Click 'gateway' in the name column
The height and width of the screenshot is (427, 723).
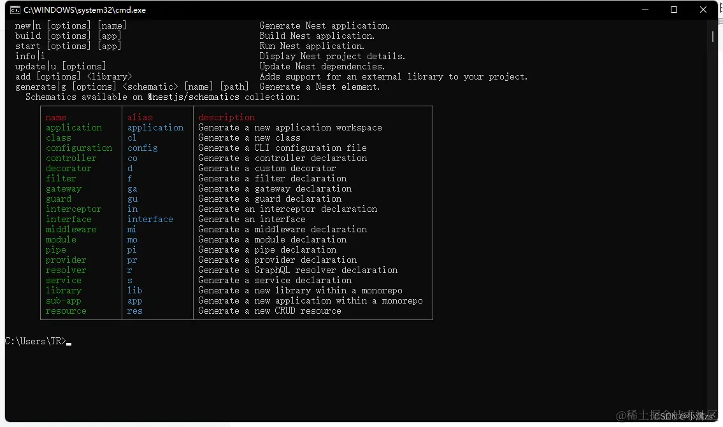64,189
